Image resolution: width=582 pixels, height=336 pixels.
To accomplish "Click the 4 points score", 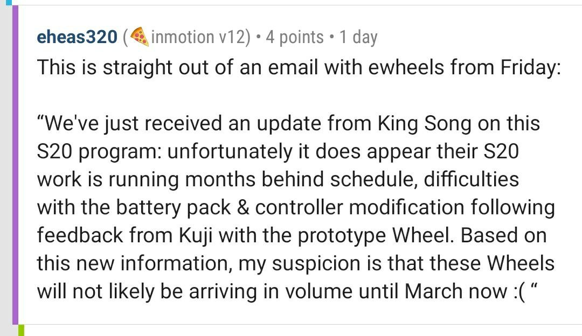I will pos(295,37).
